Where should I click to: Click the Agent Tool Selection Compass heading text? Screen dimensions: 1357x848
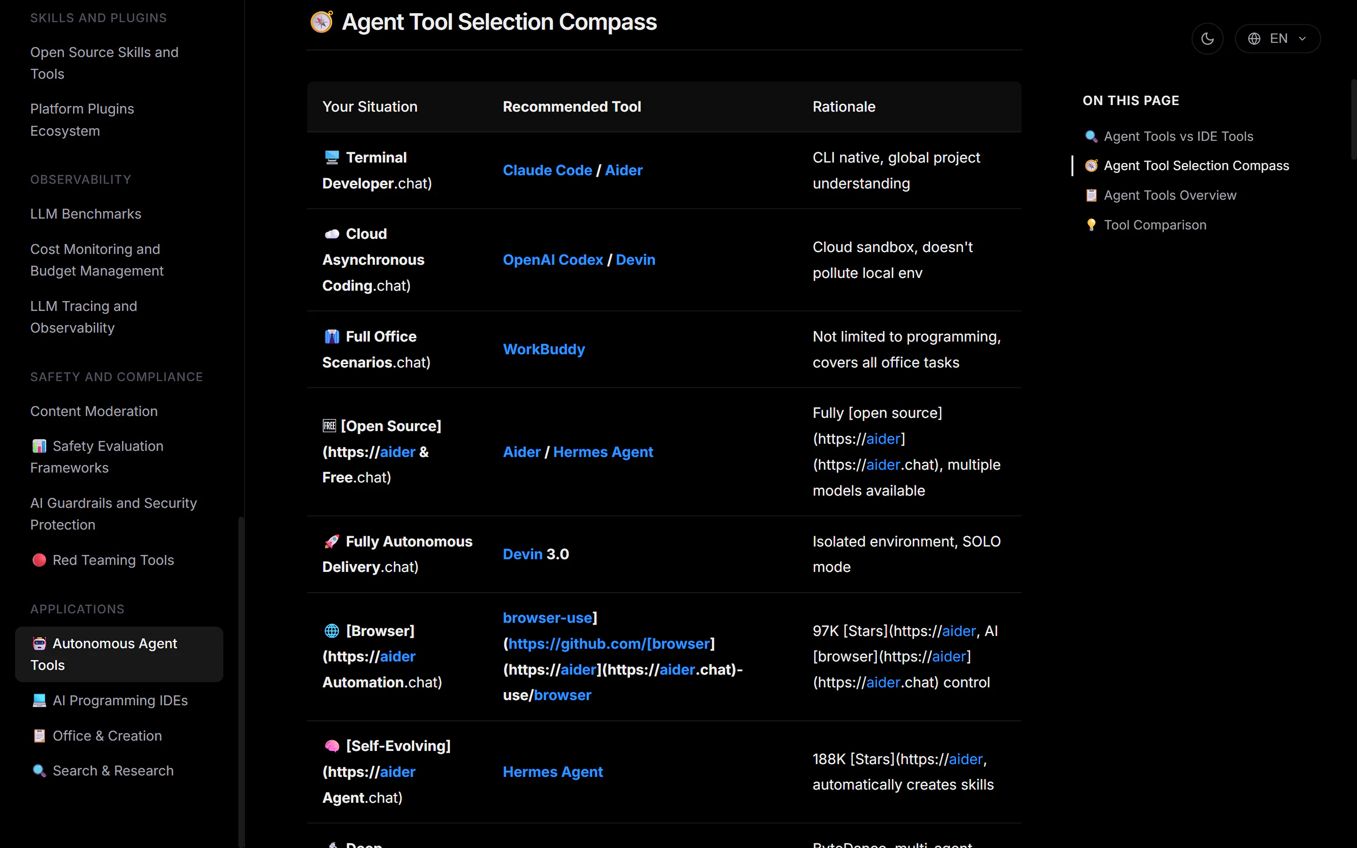(499, 22)
